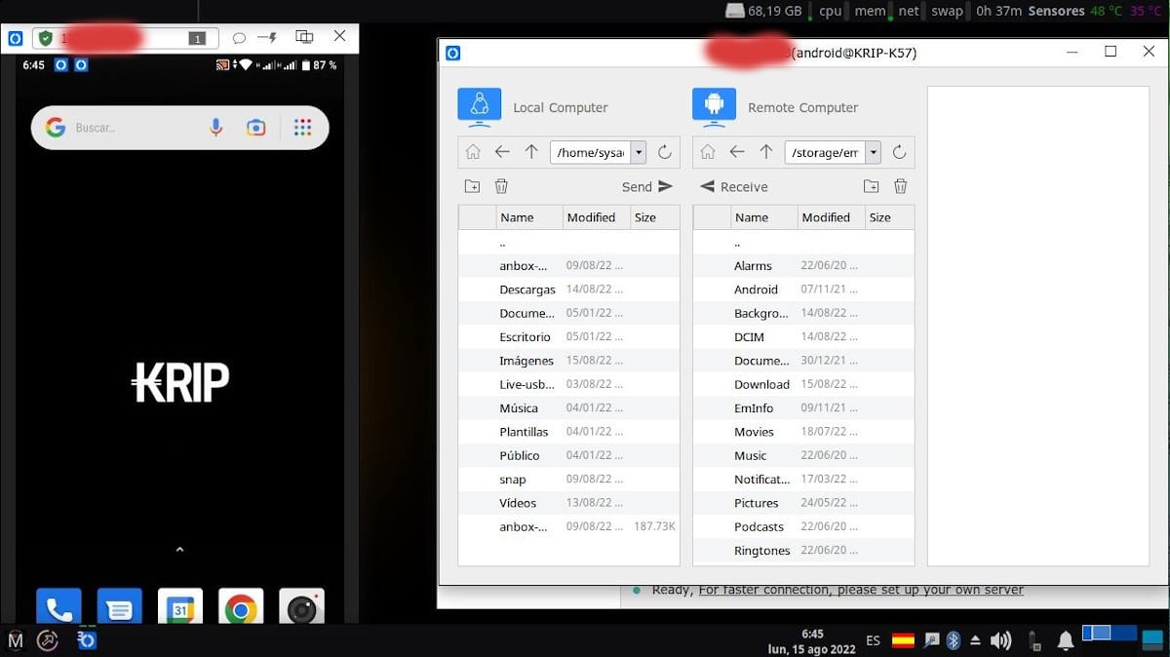Image resolution: width=1170 pixels, height=657 pixels.
Task: Open chat in remote session toolbar
Action: (239, 38)
